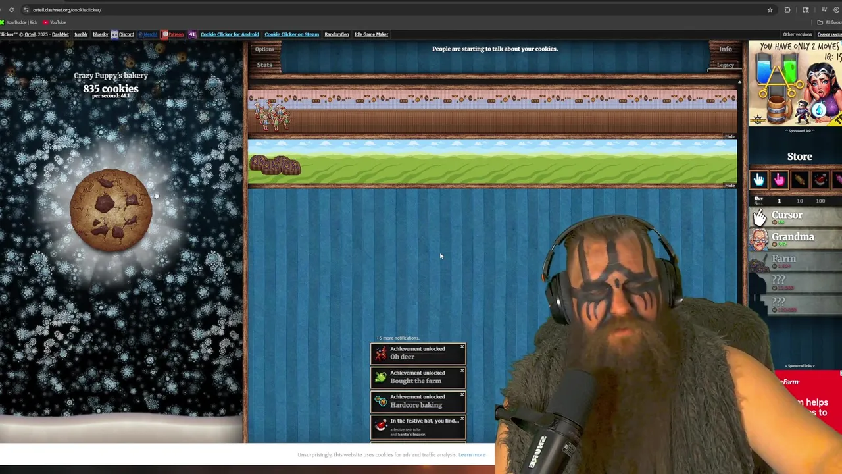Purchase a Farm building

point(795,261)
